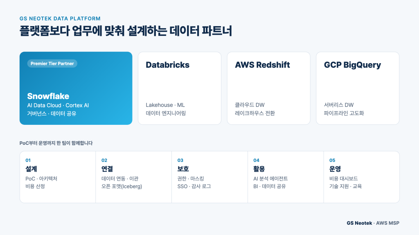419x235 pixels.
Task: Select the AWS Redshift heading
Action: coord(262,65)
